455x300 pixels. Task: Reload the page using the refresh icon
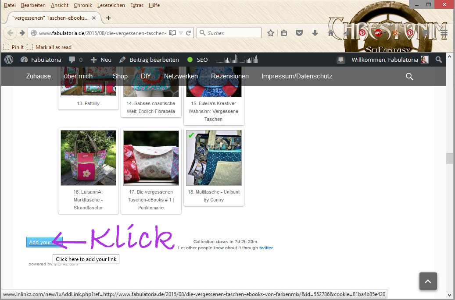point(189,33)
